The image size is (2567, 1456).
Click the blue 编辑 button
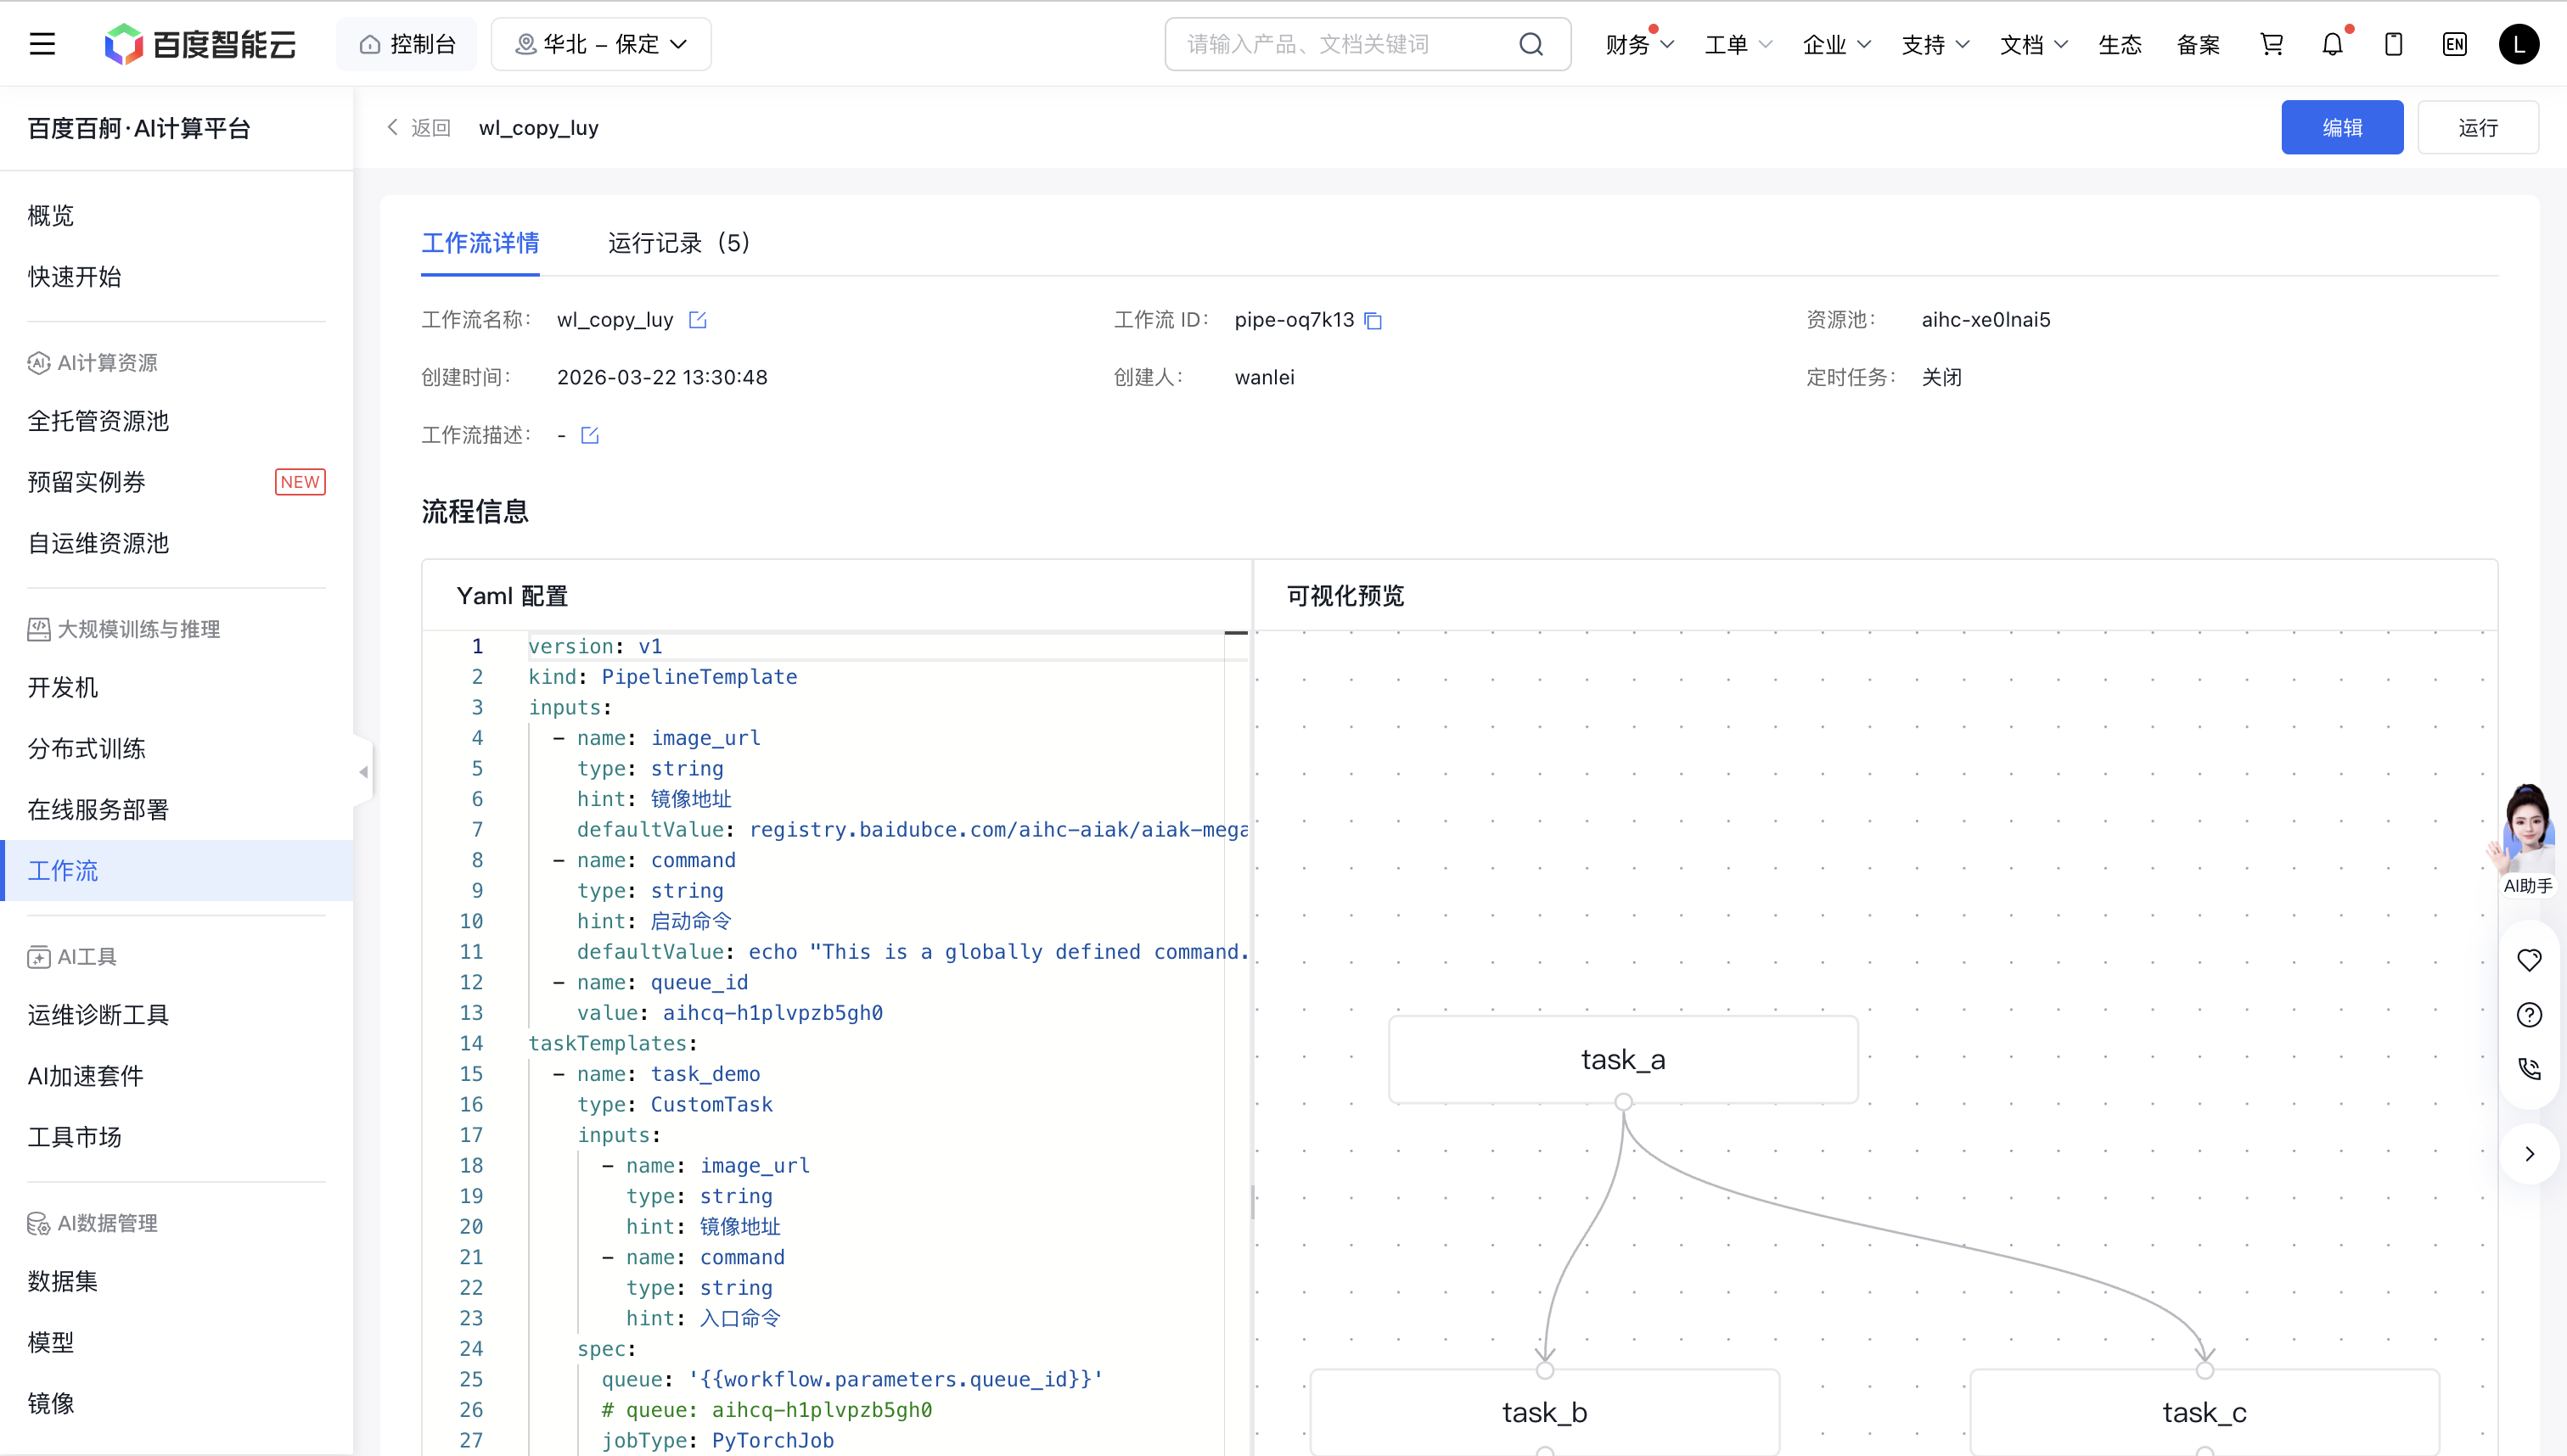(x=2341, y=128)
